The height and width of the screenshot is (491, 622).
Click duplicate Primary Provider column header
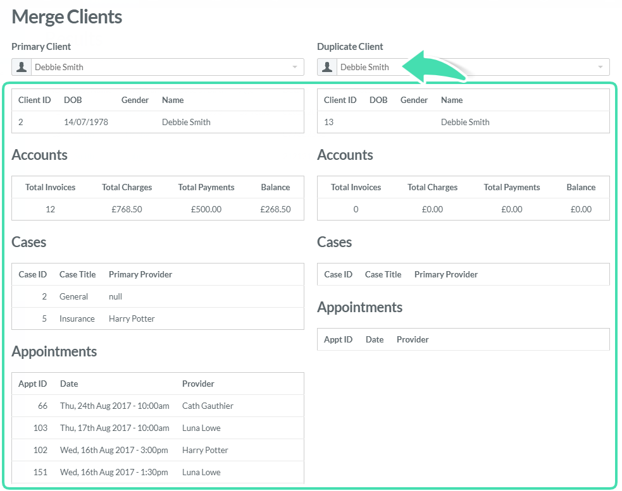click(x=446, y=274)
